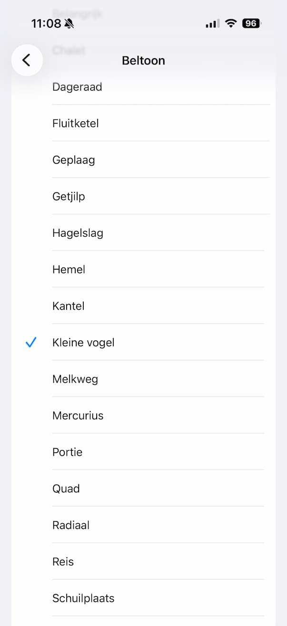Image resolution: width=287 pixels, height=626 pixels.
Task: Tap the blue checkmark beside Kleine vogel
Action: click(31, 342)
